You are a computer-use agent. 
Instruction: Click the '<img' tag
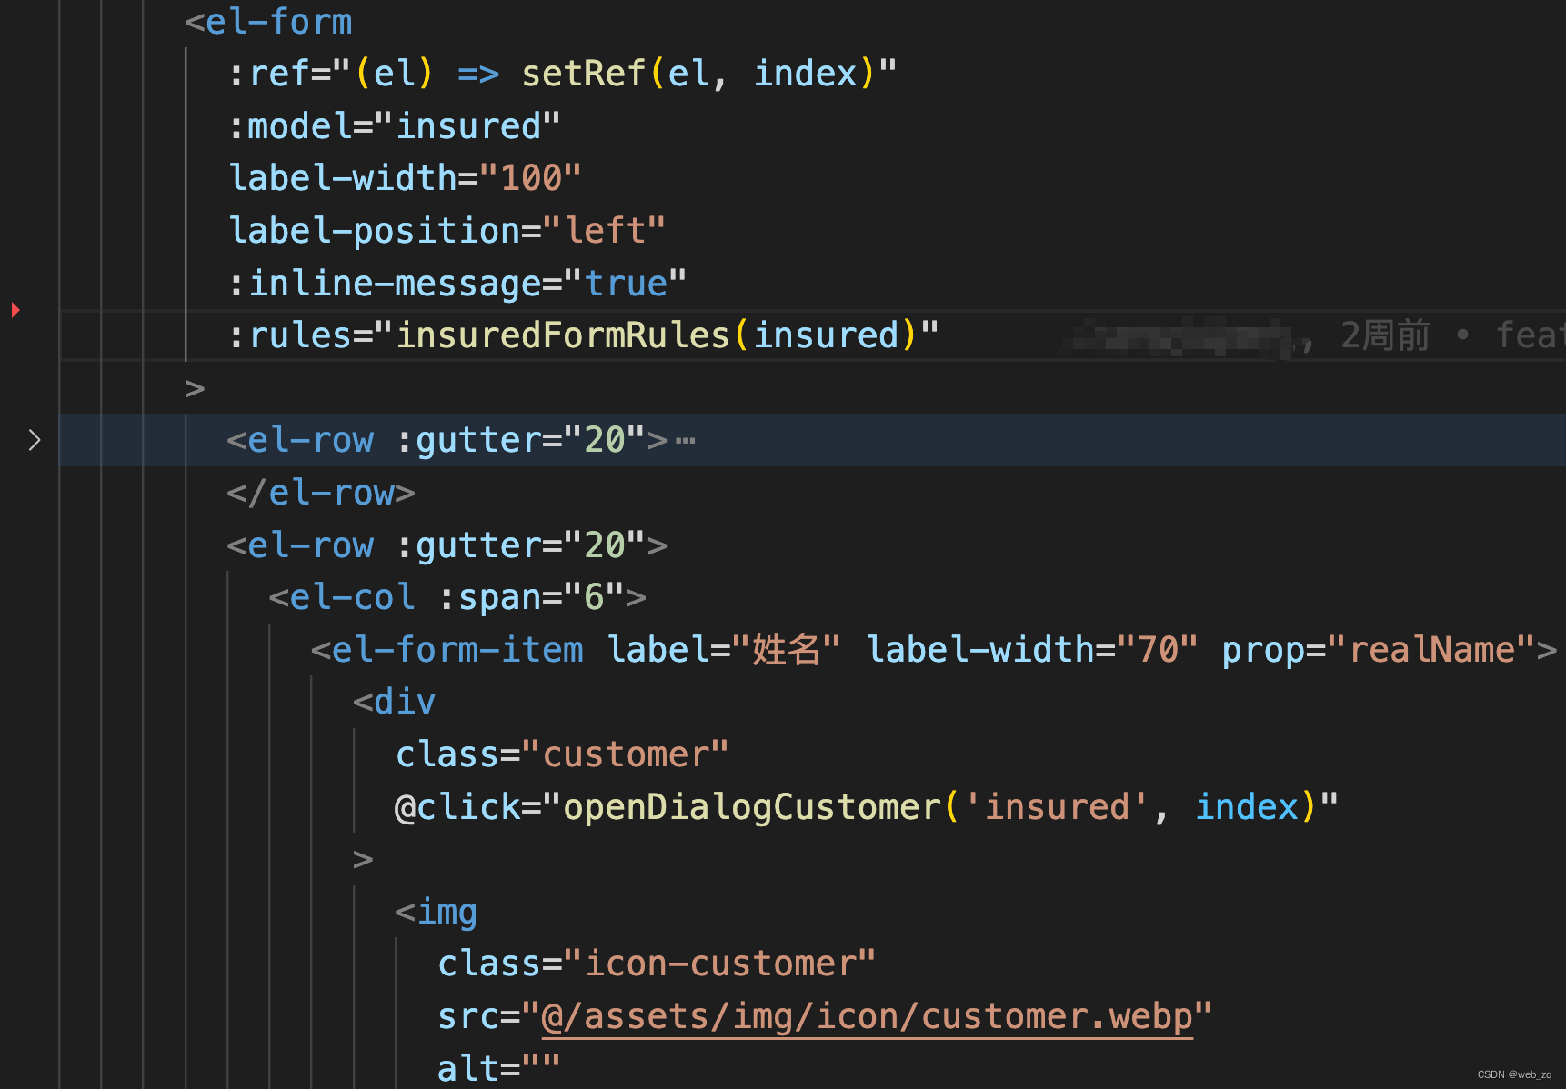[x=437, y=912]
